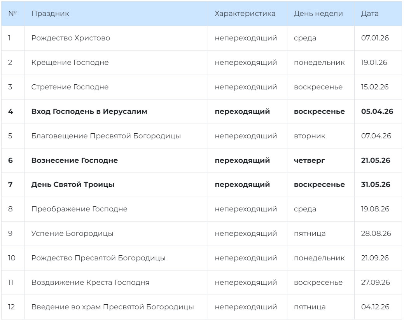Image resolution: width=404 pixels, height=321 pixels.
Task: Click the "Воздвижение Креста Господня" entry
Action: click(90, 283)
